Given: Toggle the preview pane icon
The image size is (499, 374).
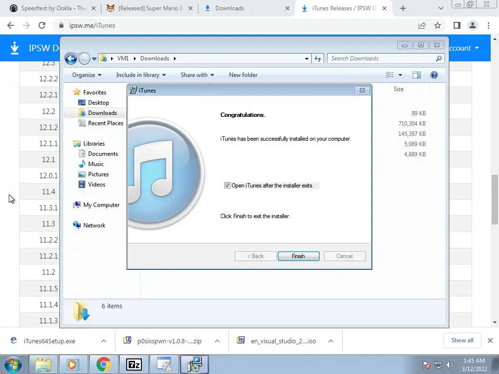Looking at the screenshot, I should 417,75.
